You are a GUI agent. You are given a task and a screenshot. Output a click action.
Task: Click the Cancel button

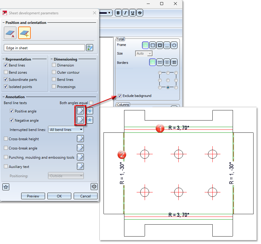[x=86, y=196]
